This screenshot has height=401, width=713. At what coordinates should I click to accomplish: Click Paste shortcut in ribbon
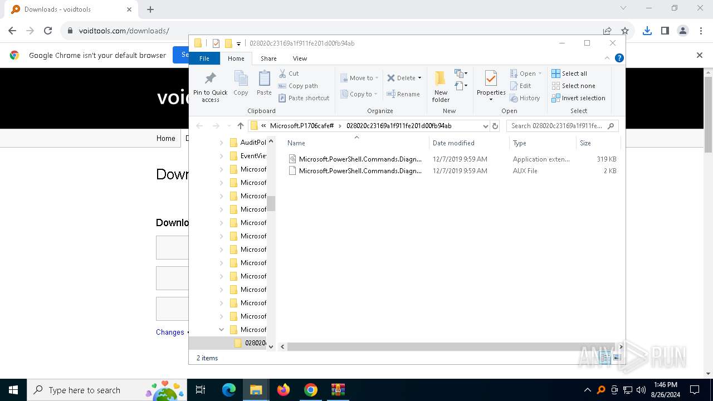pos(304,98)
